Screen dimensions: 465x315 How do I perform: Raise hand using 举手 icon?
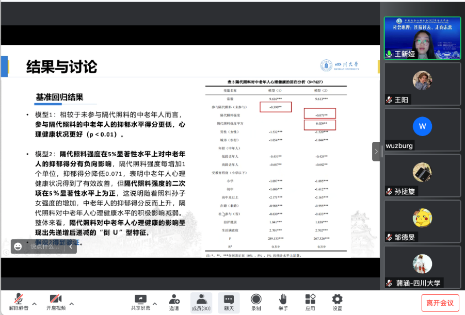tap(283, 302)
